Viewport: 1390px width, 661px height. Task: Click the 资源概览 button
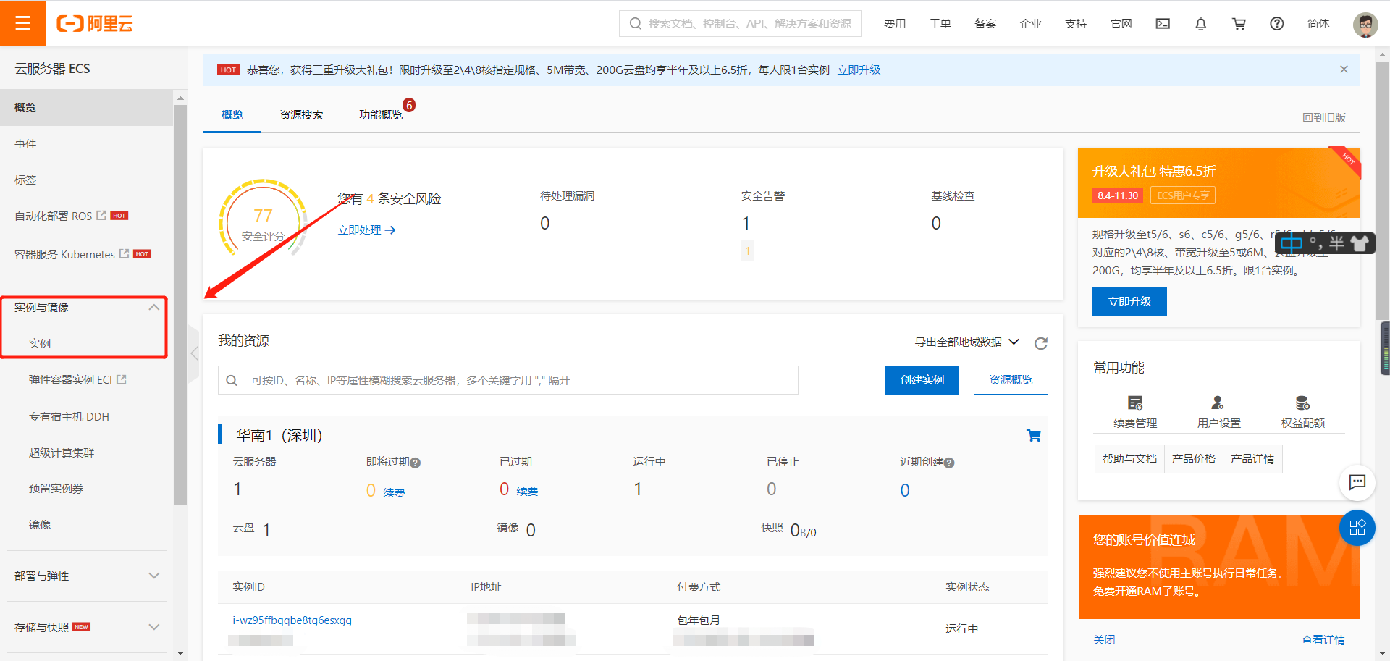(1011, 380)
